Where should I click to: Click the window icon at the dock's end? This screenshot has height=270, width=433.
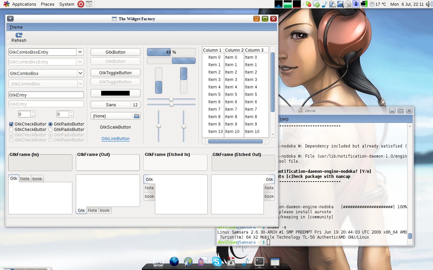[275, 262]
